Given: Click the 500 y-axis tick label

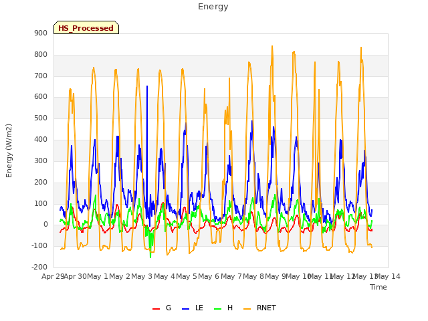Looking at the screenshot, I should coord(41,118).
